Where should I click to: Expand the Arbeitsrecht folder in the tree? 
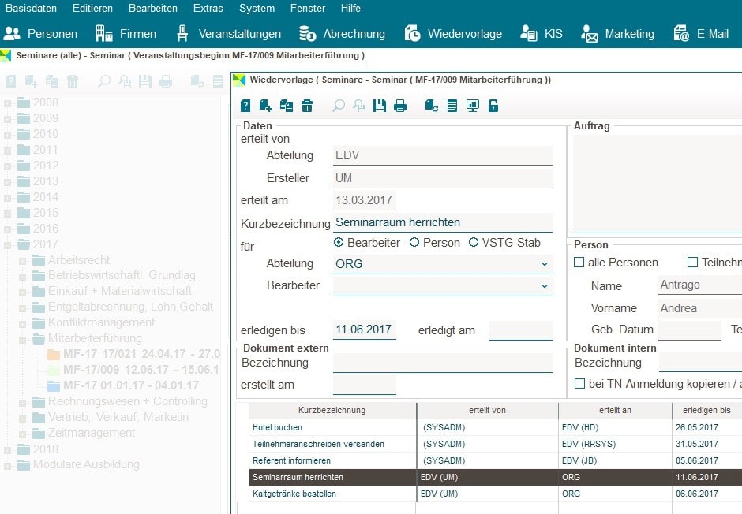pos(22,261)
